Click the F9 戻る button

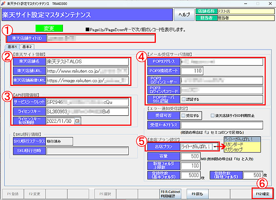coord(197,194)
